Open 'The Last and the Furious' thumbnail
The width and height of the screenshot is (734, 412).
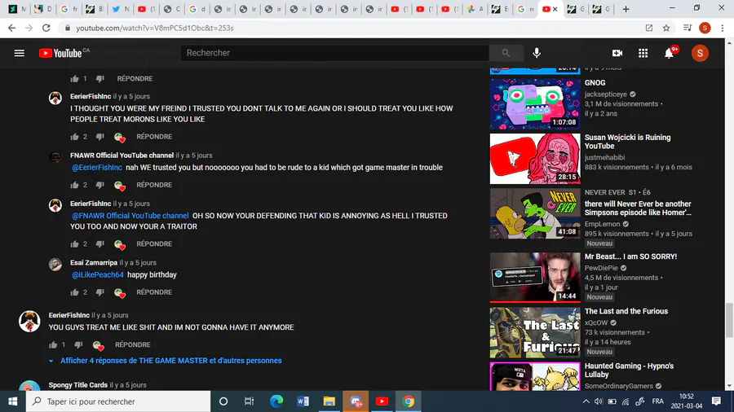535,332
